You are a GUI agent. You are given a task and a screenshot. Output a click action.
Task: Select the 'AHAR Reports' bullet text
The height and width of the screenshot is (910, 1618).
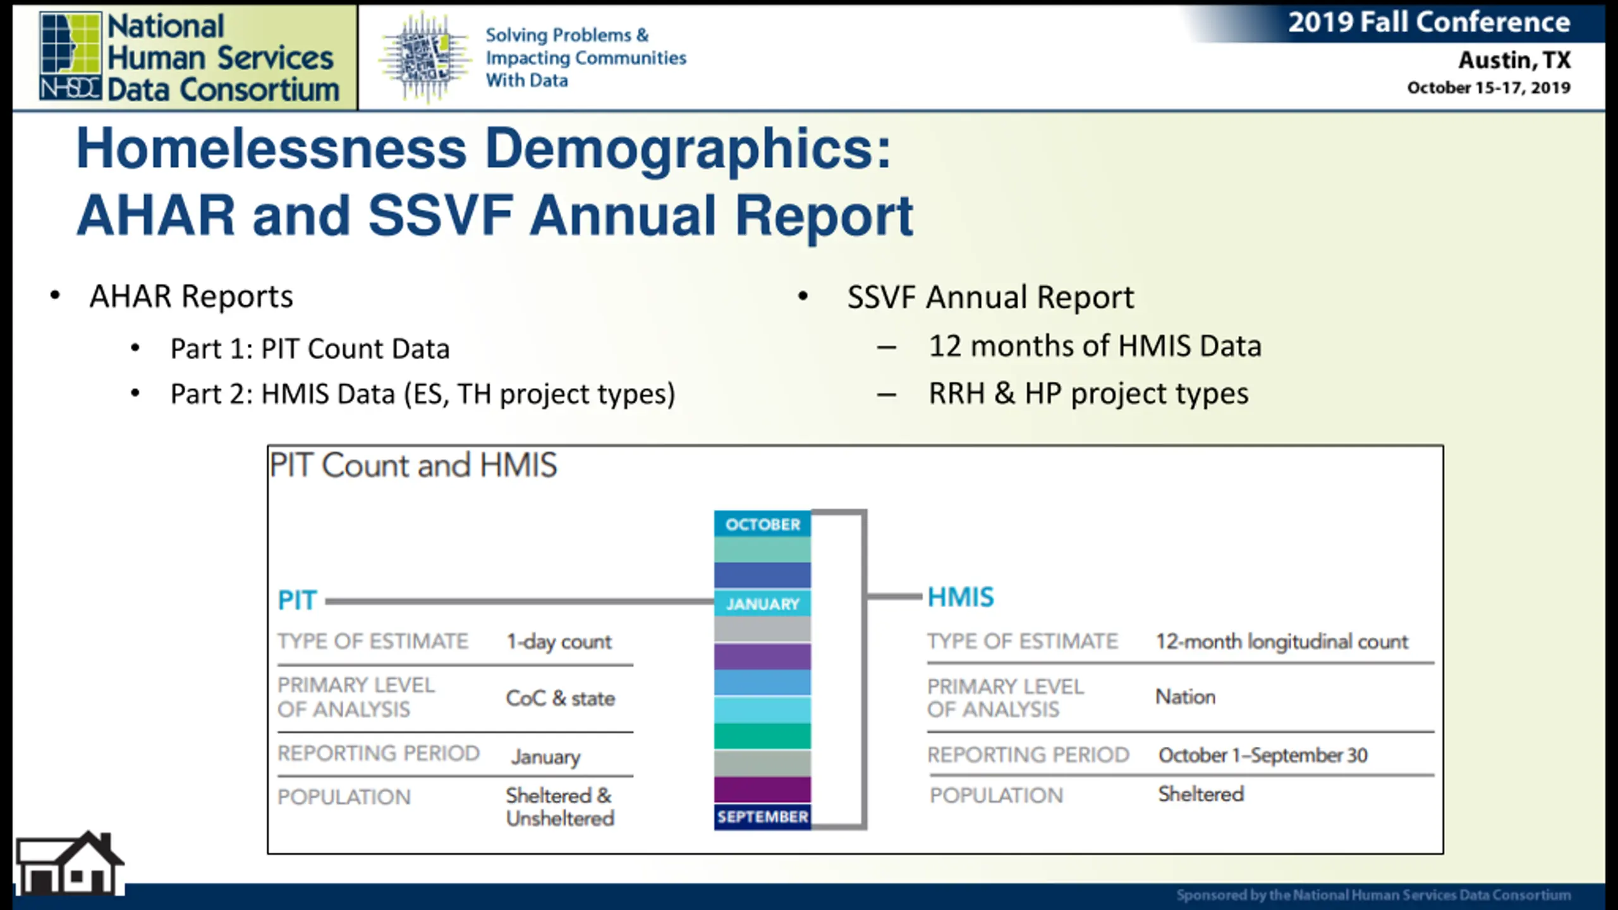coord(191,296)
